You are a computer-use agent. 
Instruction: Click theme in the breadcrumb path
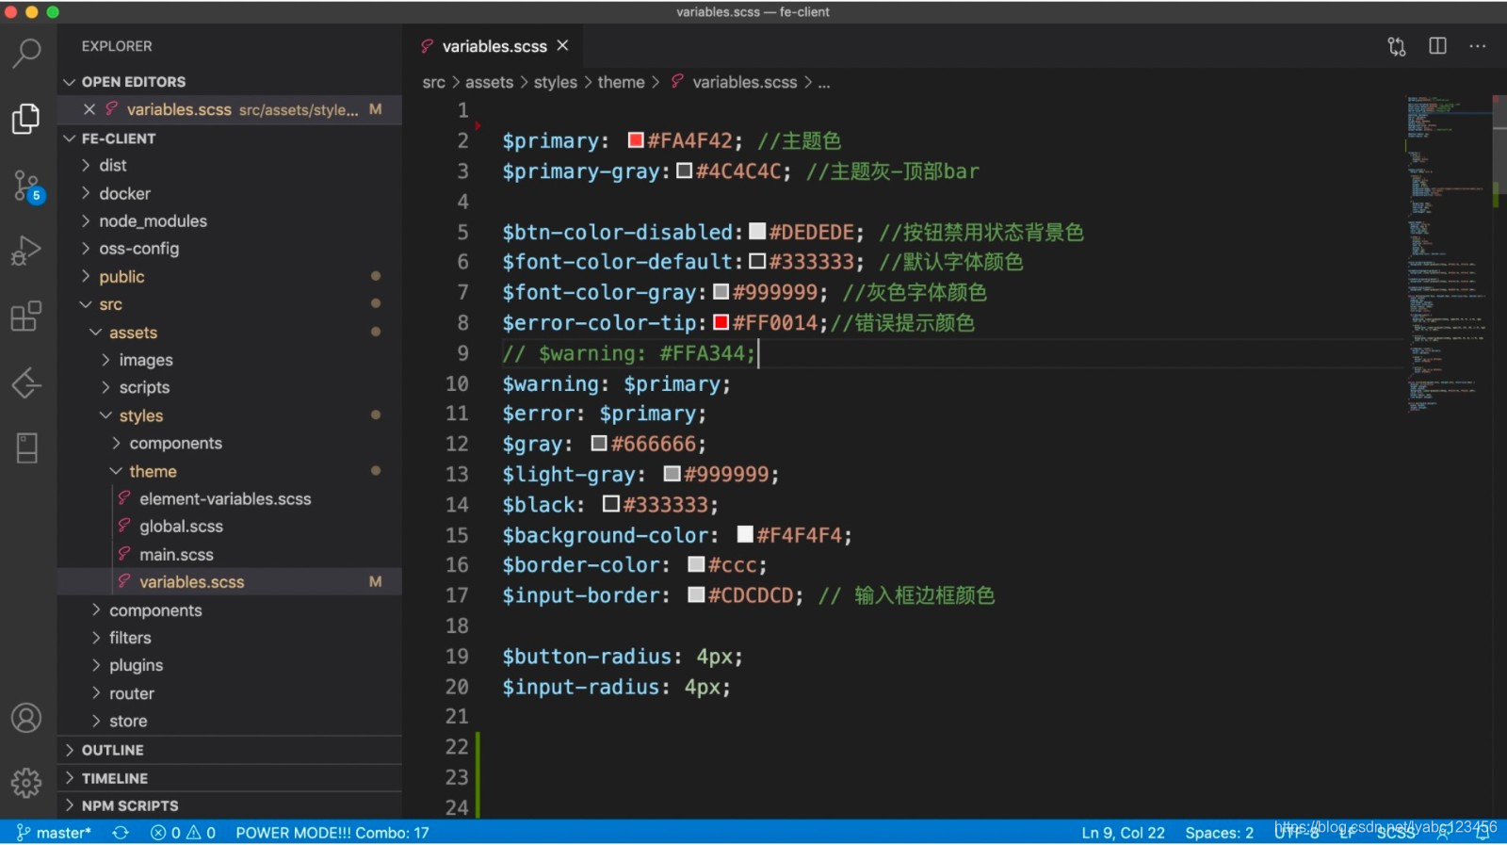tap(621, 83)
